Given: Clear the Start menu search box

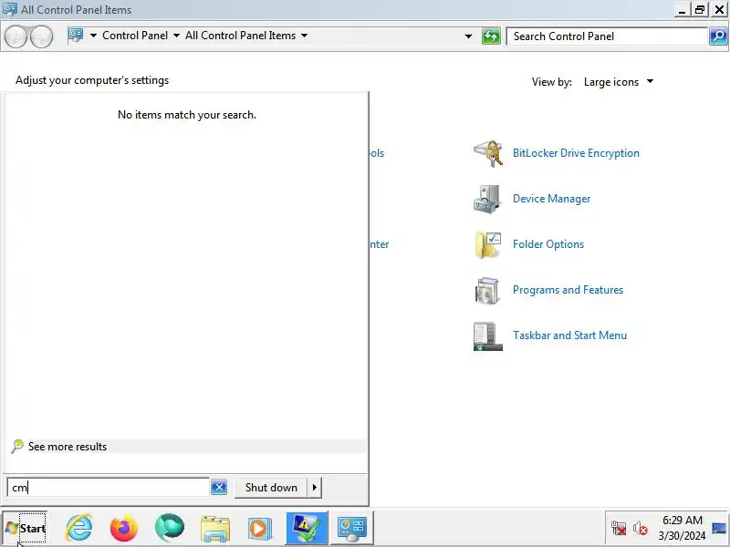Looking at the screenshot, I should coord(219,488).
